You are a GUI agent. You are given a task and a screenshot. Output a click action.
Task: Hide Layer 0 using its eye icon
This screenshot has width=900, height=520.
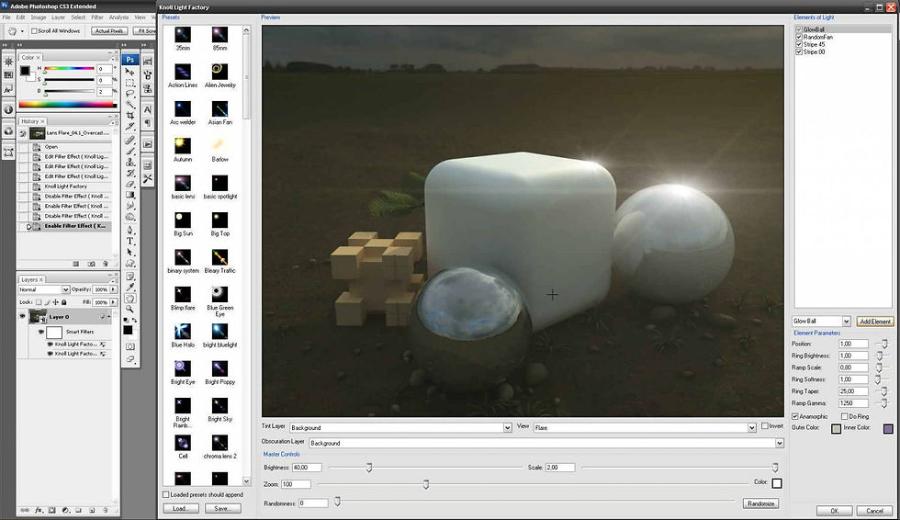(x=22, y=316)
